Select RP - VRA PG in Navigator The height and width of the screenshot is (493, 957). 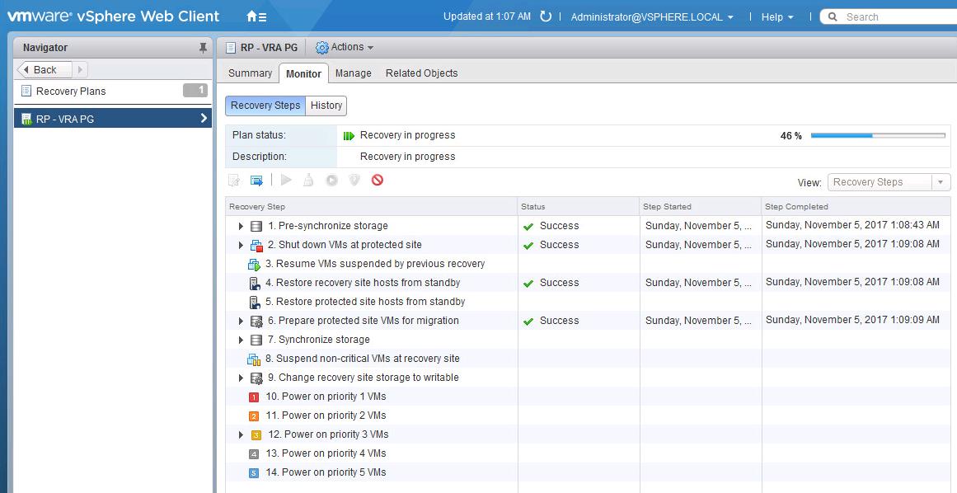(x=113, y=119)
